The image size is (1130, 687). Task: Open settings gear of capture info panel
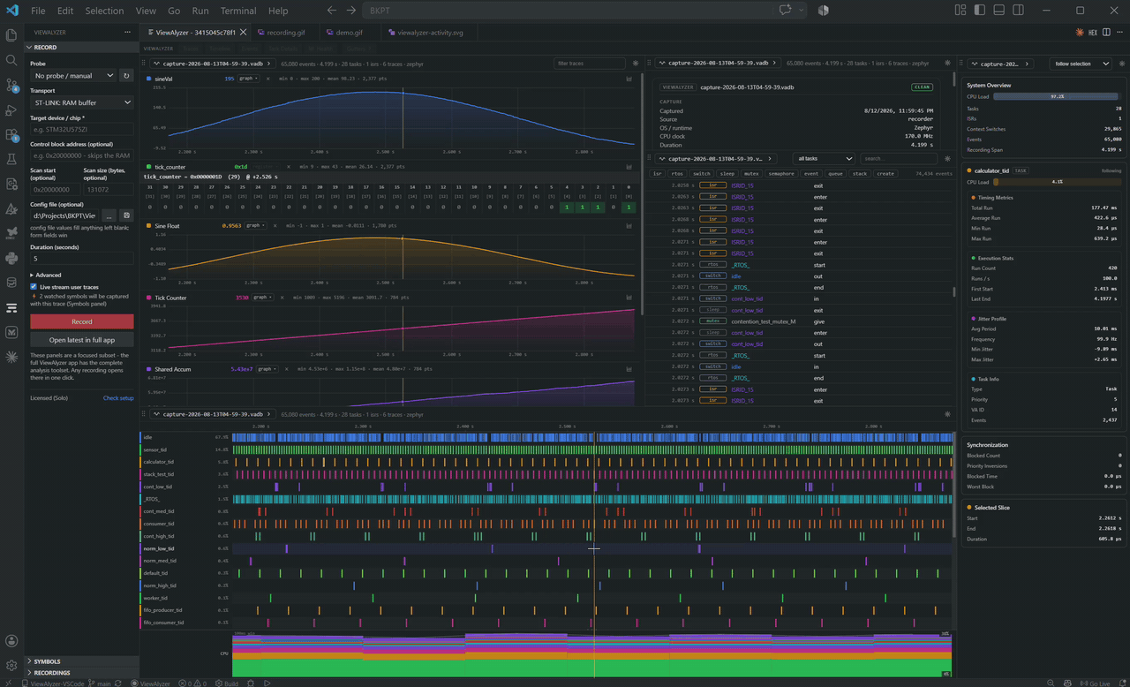(948, 64)
